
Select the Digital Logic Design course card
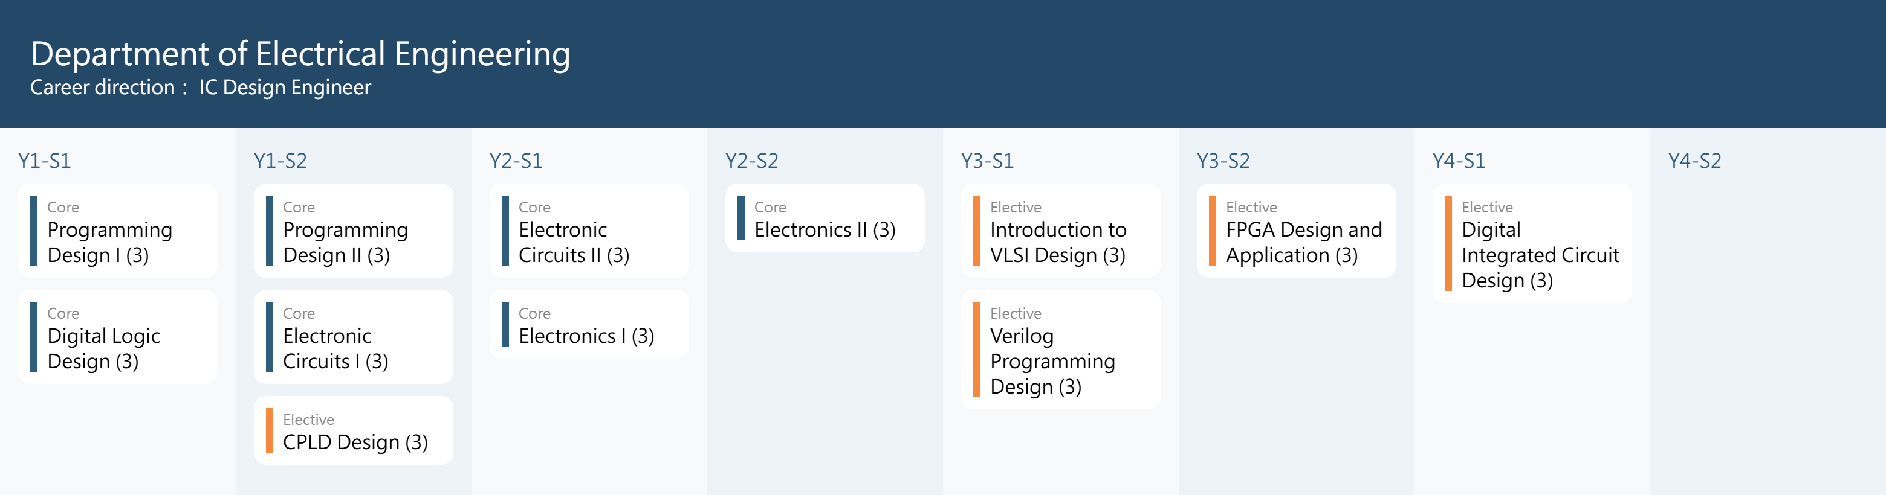pos(117,337)
